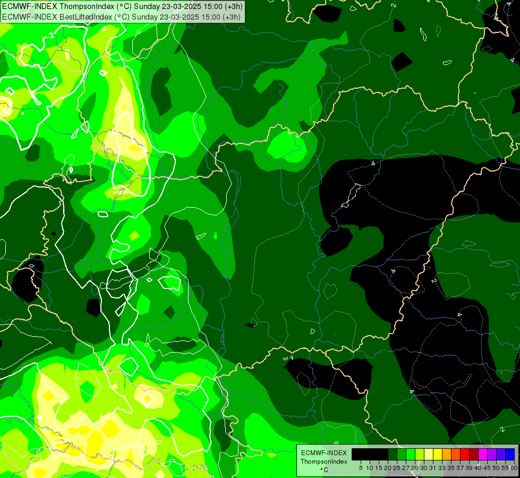Click the legend tick value '60'
520x478 pixels.
pos(514,468)
